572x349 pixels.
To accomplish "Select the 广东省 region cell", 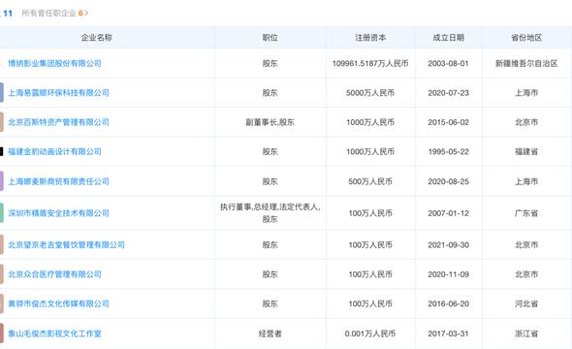I will pos(526,213).
